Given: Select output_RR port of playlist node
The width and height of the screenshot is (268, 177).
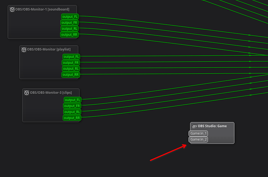Looking at the screenshot, I should click(x=71, y=75).
